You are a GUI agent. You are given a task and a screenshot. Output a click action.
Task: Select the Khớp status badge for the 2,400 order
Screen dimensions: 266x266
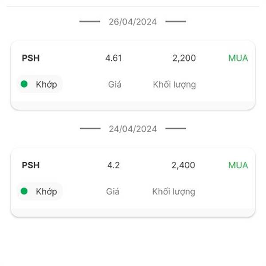pos(40,191)
